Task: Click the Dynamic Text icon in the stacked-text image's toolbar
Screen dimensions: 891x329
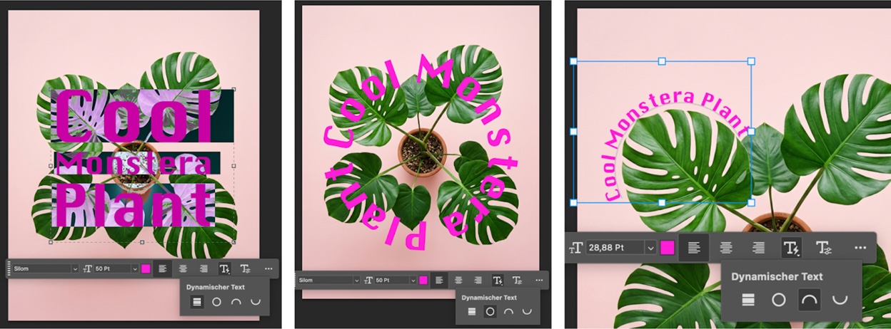Action: point(224,268)
